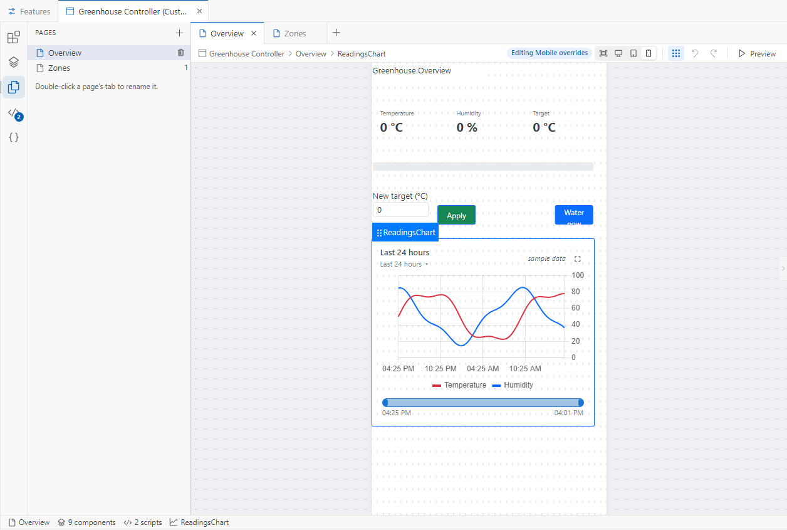Select the Overview page in Pages list
787x530 pixels.
pyautogui.click(x=108, y=53)
